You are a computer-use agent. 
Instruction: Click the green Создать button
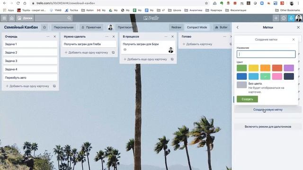(247, 99)
